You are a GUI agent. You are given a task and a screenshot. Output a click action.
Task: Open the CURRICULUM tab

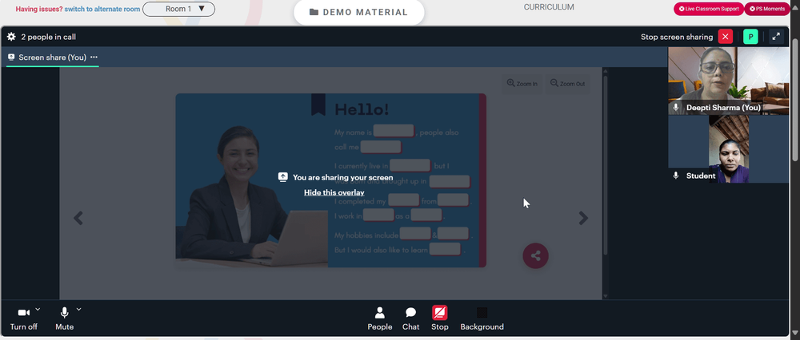pos(549,7)
